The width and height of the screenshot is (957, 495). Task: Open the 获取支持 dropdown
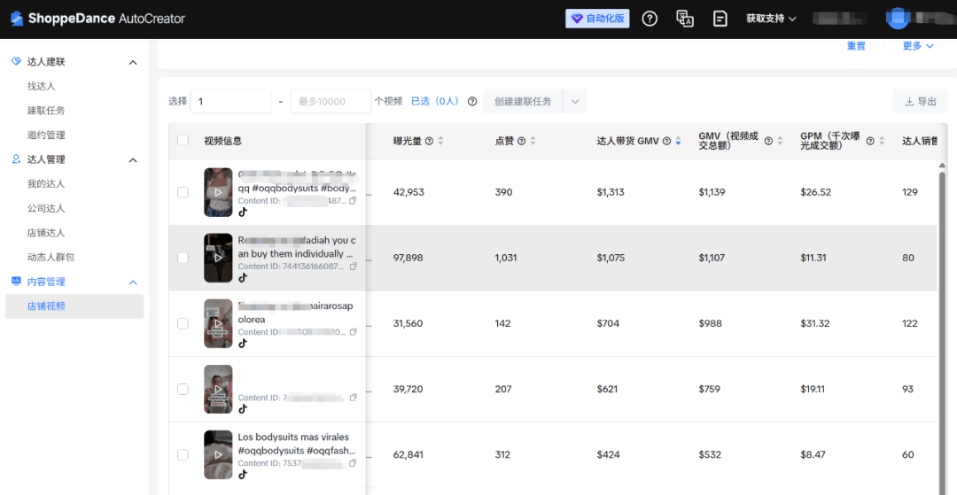click(x=772, y=19)
